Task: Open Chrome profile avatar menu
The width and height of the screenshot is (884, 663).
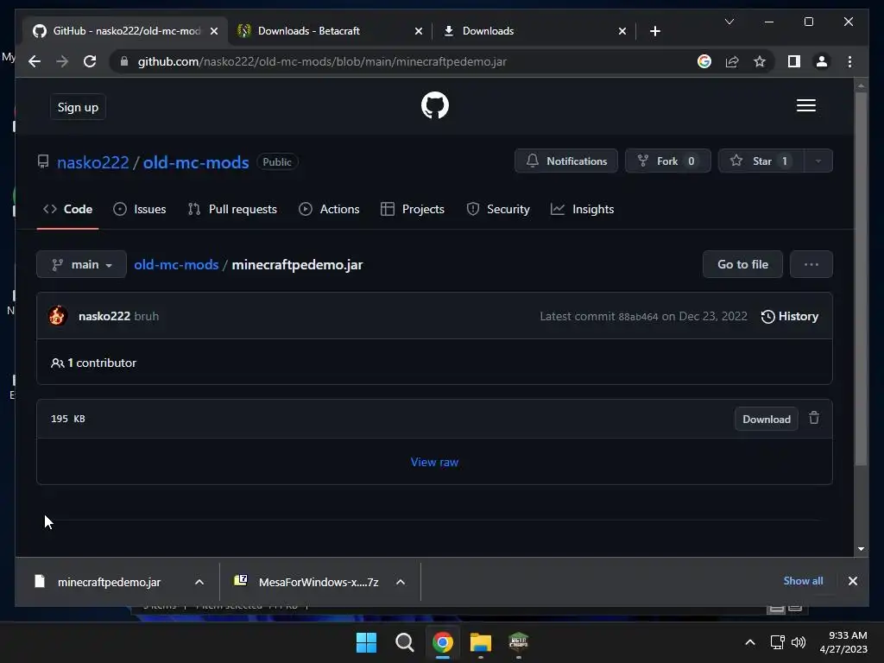Action: point(822,61)
